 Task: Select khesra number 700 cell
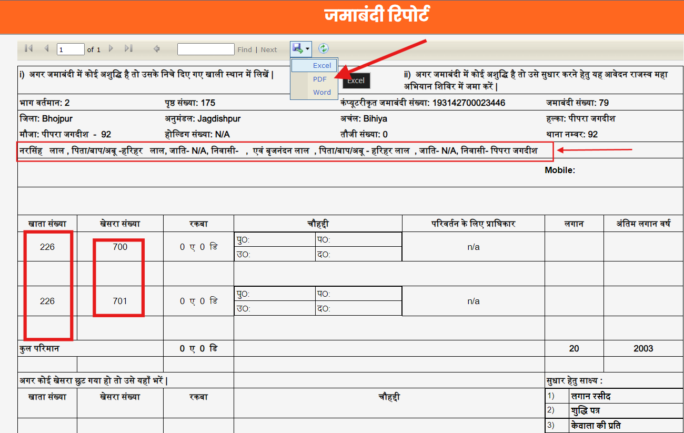click(x=120, y=247)
